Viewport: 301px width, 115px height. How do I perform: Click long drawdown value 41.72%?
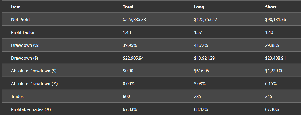[201, 45]
